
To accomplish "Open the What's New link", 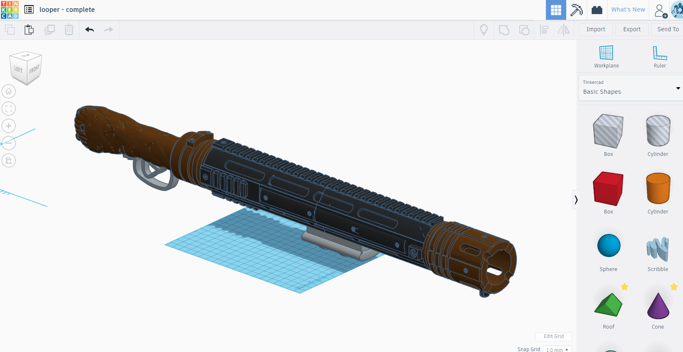I will point(628,9).
